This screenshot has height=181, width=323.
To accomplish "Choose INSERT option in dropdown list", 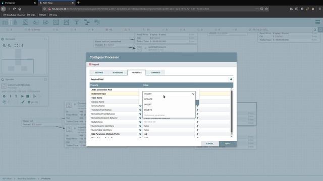I will 169,105.
